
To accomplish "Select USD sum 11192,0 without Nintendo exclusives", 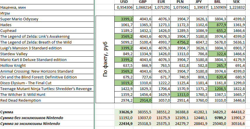I will (124, 118).
